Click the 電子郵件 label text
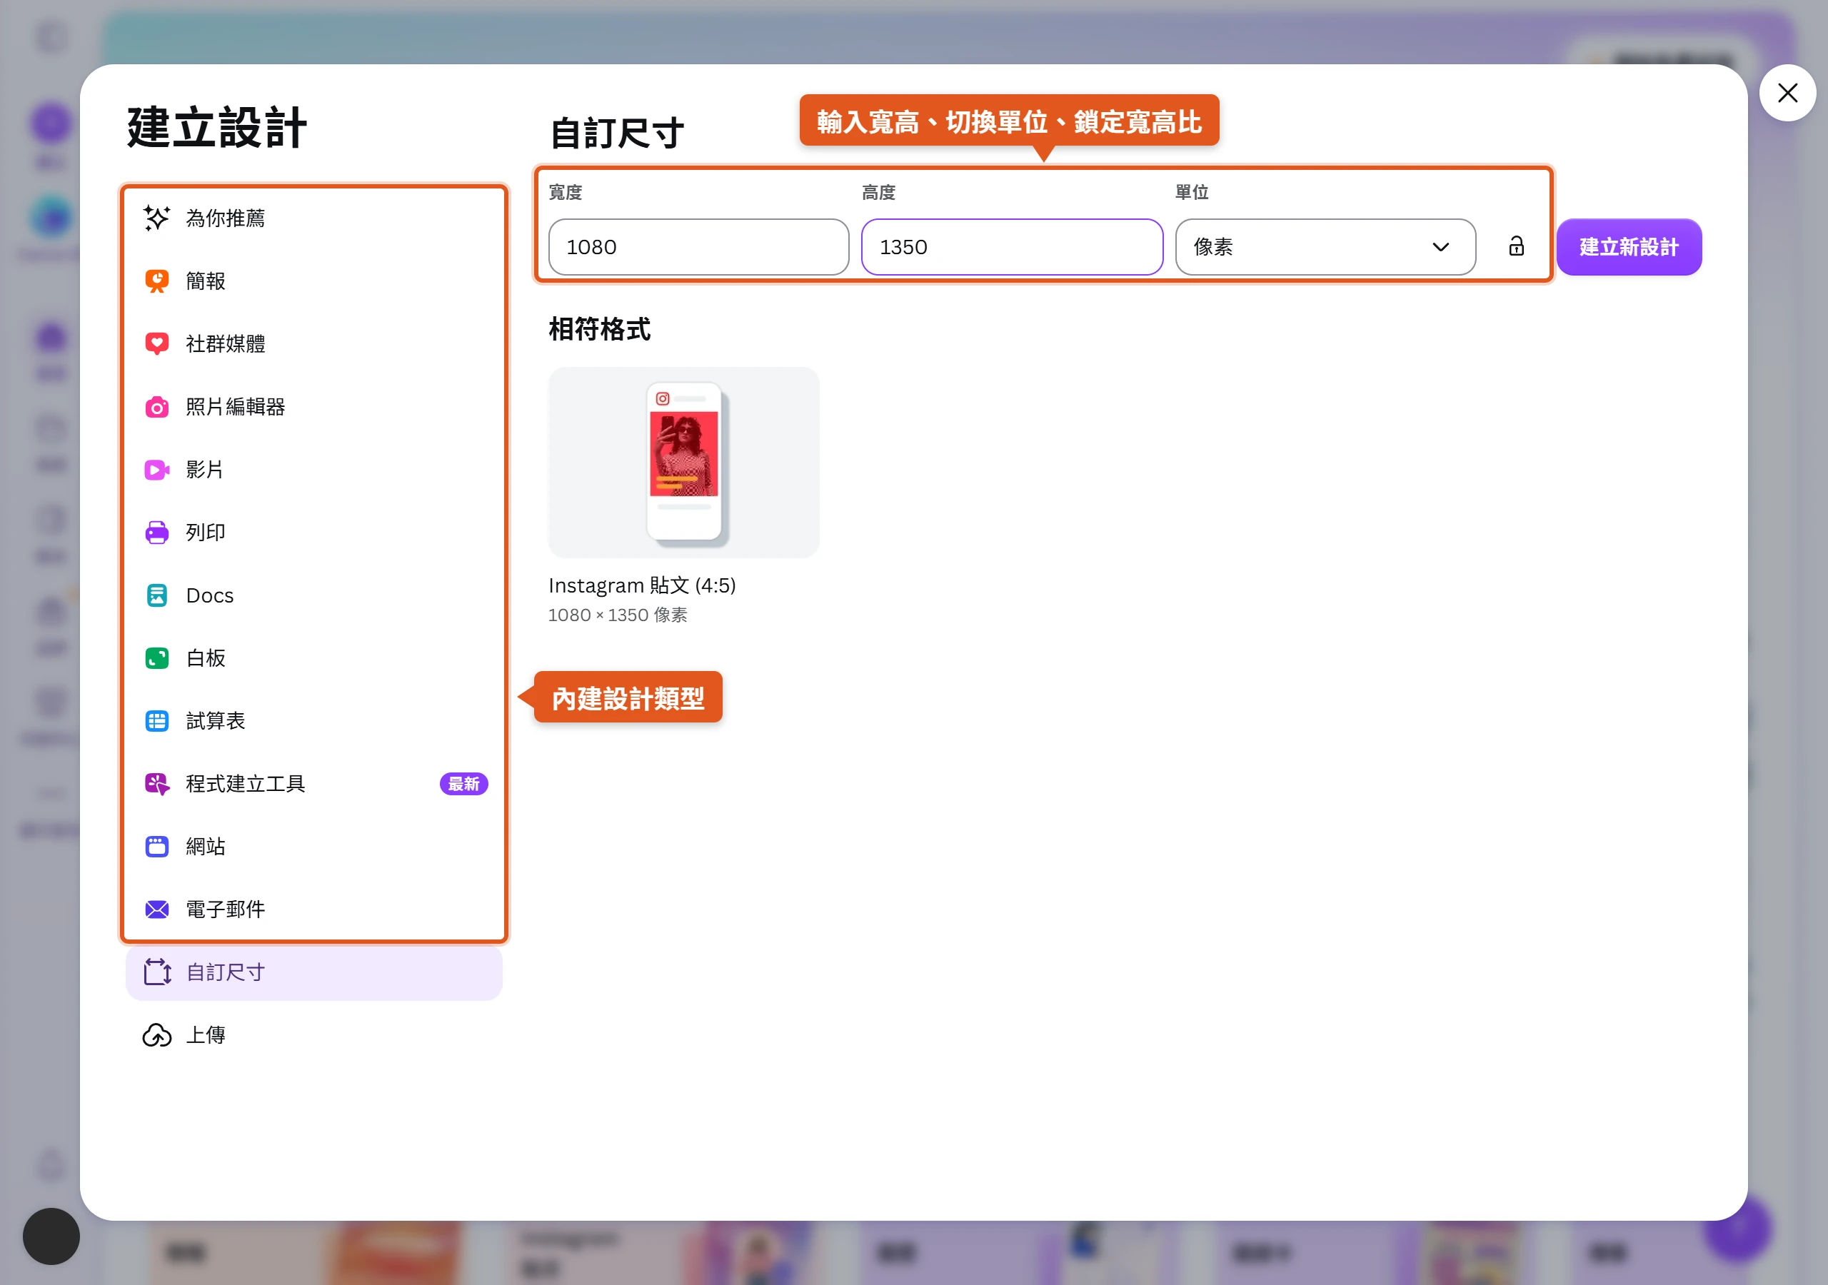This screenshot has height=1285, width=1828. pos(226,909)
